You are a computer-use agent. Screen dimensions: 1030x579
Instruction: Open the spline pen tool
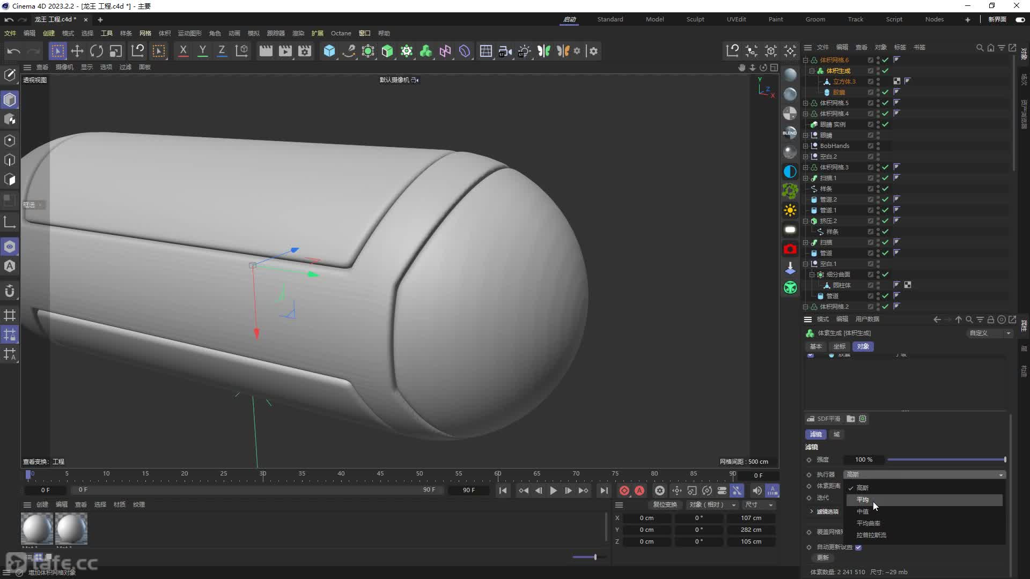point(349,51)
